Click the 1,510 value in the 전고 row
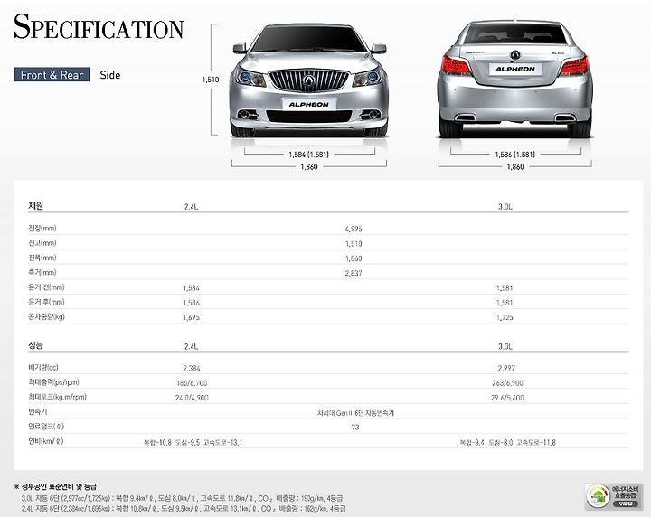The image size is (651, 517). tap(354, 244)
